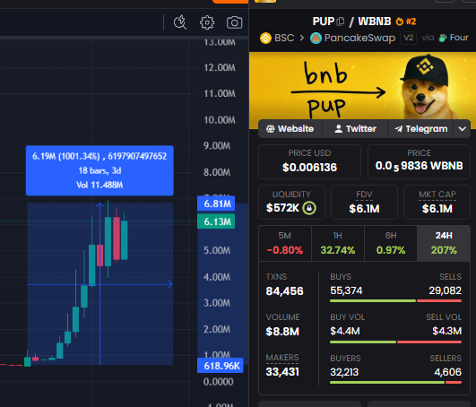Click the PRICE USD $0.006136 box
The width and height of the screenshot is (476, 407).
(309, 161)
